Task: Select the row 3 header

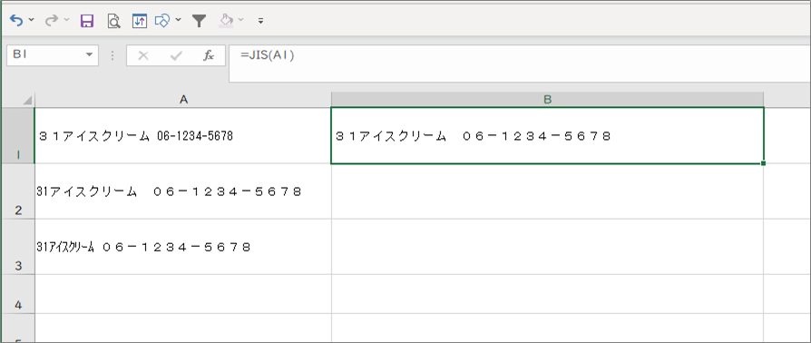Action: tap(18, 247)
